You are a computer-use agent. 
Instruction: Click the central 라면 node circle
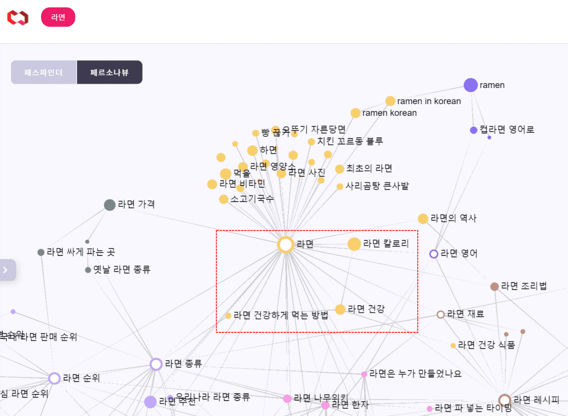pos(285,244)
